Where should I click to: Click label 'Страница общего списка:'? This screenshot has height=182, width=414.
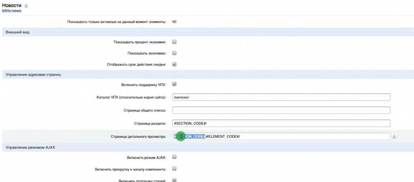pos(145,110)
